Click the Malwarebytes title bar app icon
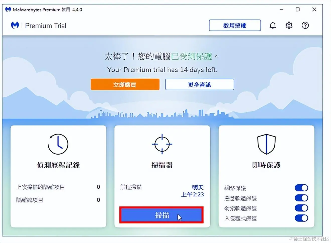This screenshot has width=331, height=243. [x=8, y=10]
